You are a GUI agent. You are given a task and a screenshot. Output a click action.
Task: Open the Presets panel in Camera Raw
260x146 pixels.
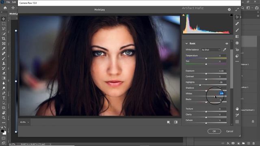pos(237,56)
